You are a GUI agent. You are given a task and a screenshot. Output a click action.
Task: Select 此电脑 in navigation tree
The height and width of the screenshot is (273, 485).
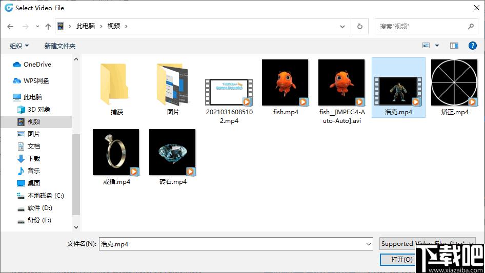(27, 97)
